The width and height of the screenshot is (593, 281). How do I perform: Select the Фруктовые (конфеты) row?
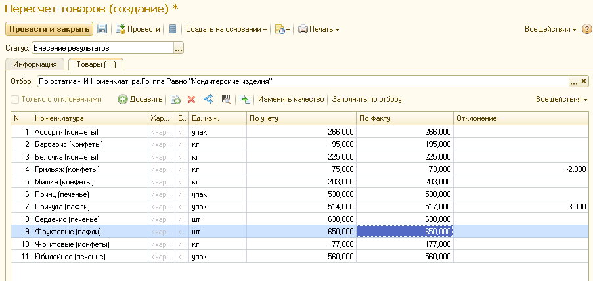300,244
